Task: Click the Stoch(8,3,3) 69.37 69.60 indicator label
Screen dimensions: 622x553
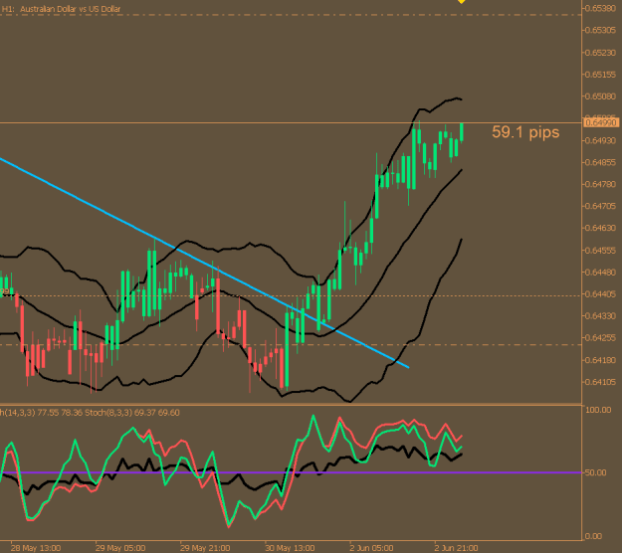Action: (132, 413)
